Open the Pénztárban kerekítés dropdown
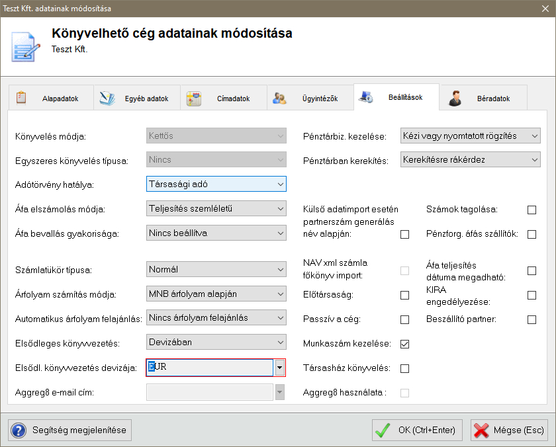 (x=471, y=159)
